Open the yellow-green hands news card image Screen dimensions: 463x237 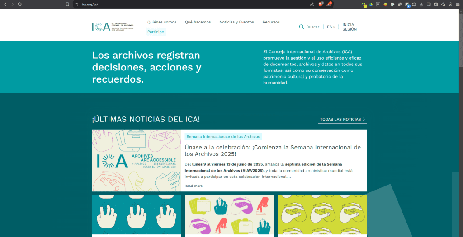tap(322, 215)
